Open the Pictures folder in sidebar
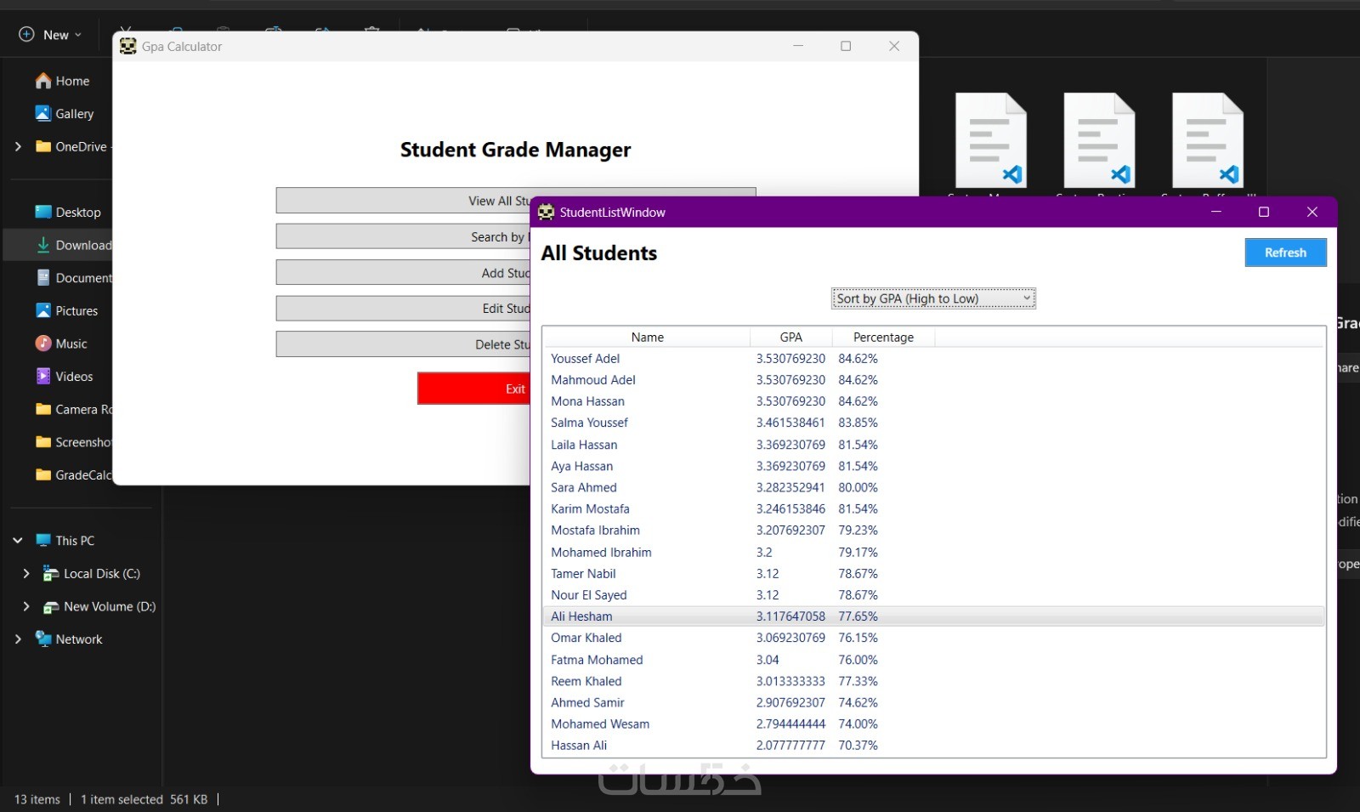 pyautogui.click(x=67, y=311)
